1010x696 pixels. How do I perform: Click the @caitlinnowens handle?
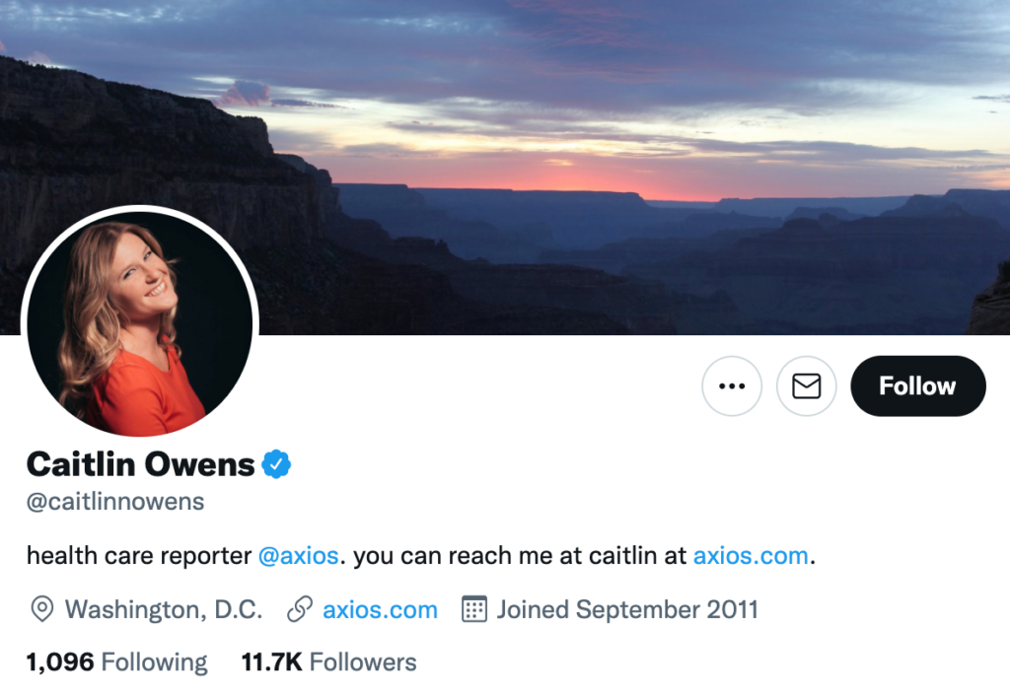(115, 502)
